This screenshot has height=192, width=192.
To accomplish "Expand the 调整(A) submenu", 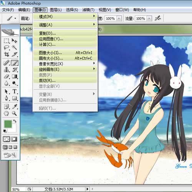I will click(x=65, y=25).
